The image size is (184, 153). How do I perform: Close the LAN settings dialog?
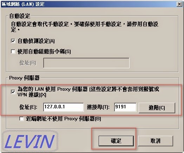[179, 4]
